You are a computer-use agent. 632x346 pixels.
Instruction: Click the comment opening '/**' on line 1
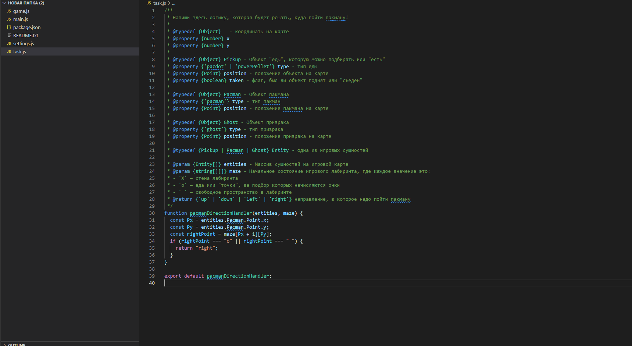169,11
